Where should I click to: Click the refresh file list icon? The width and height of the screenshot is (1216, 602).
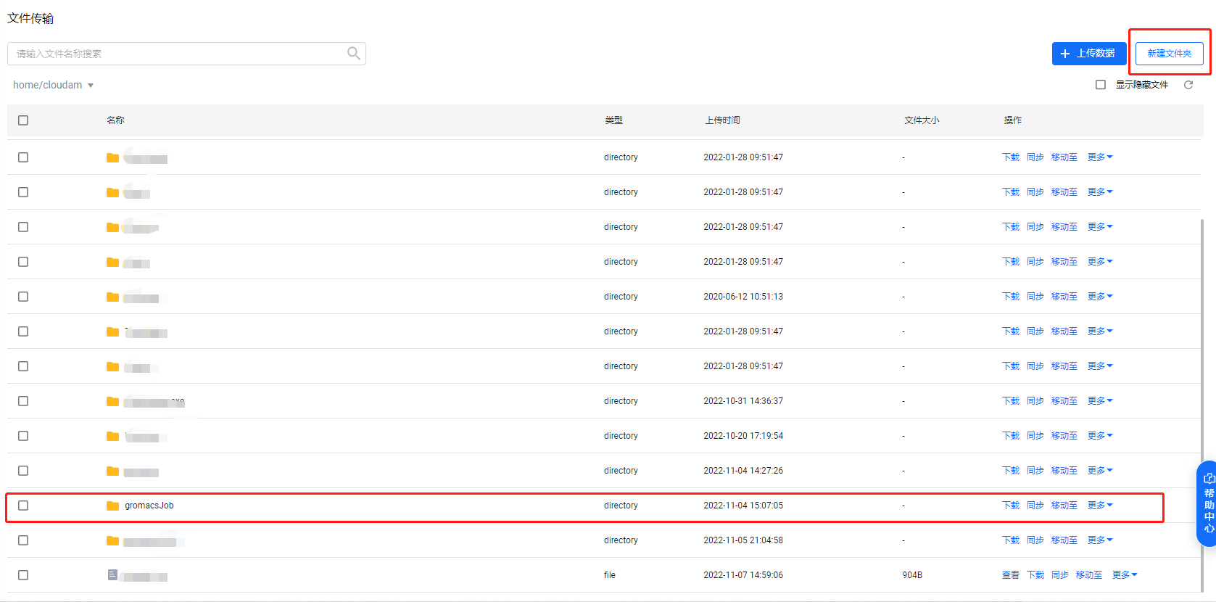(1188, 85)
